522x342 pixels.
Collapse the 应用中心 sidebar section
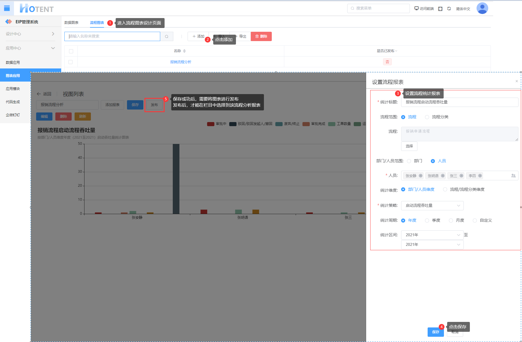point(31,48)
